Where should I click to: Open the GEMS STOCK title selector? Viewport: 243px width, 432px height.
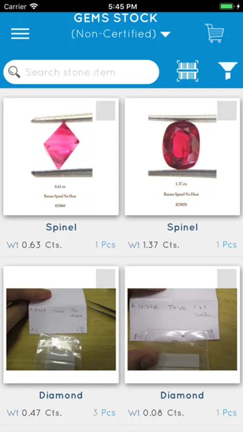(116, 18)
